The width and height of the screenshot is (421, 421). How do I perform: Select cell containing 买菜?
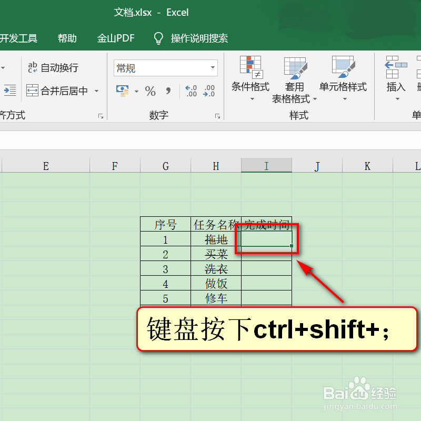pyautogui.click(x=216, y=254)
